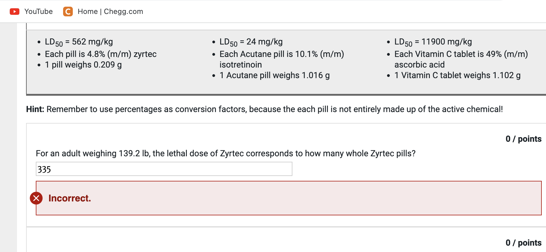Viewport: 546px width, 252px height.
Task: Click the bottom 0 / points score label
Action: click(523, 243)
